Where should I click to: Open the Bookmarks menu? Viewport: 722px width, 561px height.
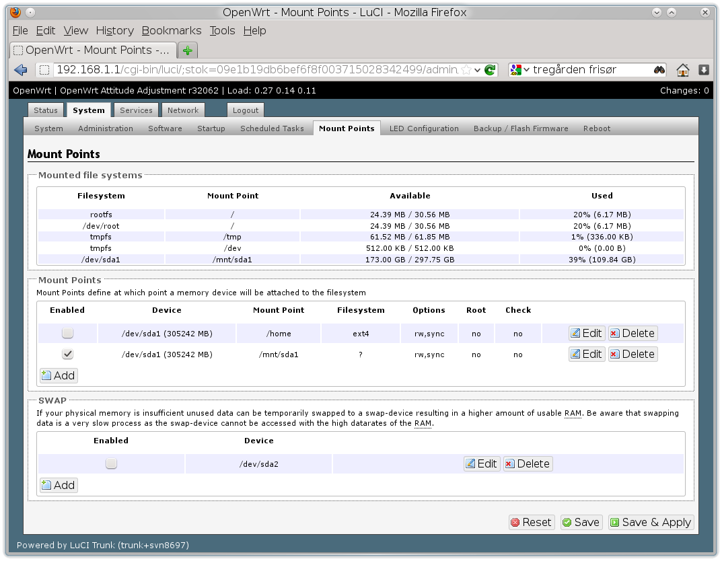pyautogui.click(x=172, y=30)
